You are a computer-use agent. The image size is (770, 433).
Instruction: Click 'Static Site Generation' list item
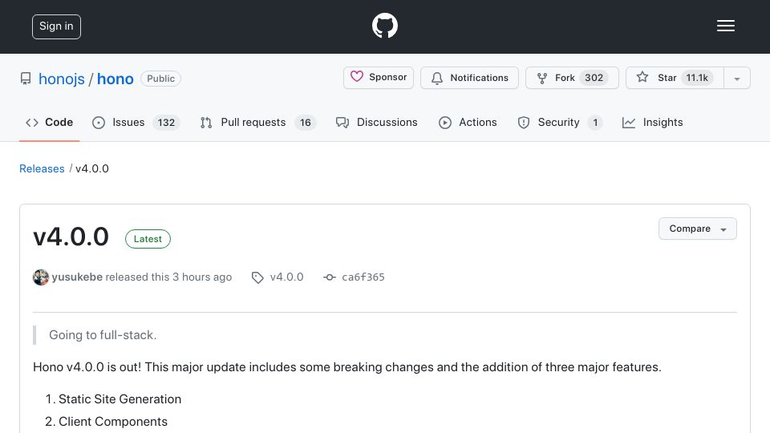point(120,399)
